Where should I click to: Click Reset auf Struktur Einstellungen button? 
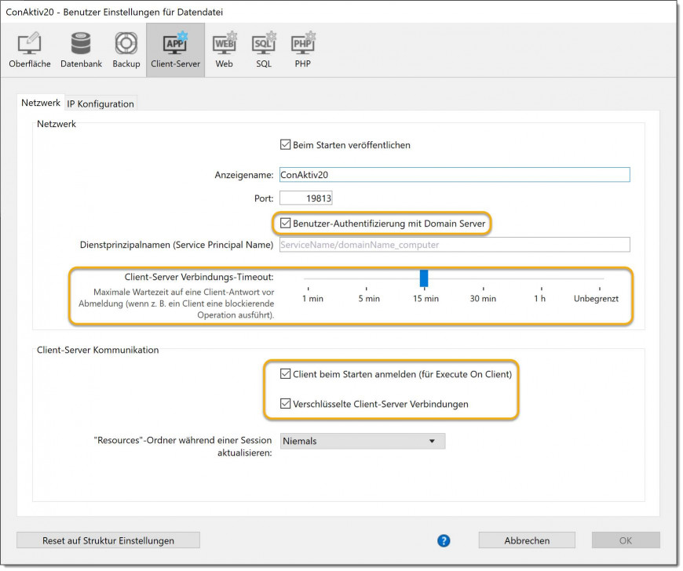pos(108,540)
